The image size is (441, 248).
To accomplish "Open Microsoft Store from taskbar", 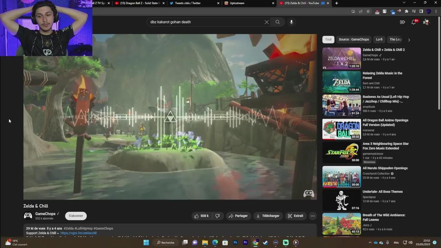I will (x=225, y=242).
